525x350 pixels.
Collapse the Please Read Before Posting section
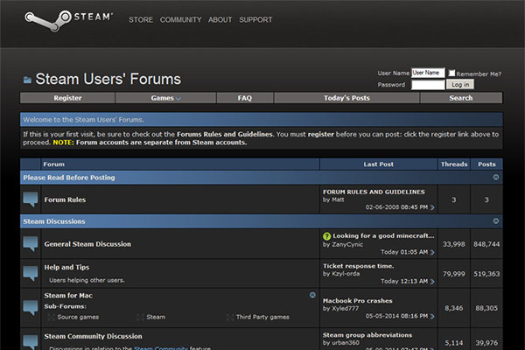(x=496, y=177)
